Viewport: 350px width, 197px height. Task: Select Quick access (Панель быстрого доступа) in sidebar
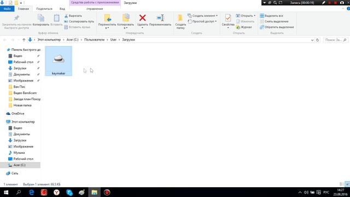coord(24,50)
